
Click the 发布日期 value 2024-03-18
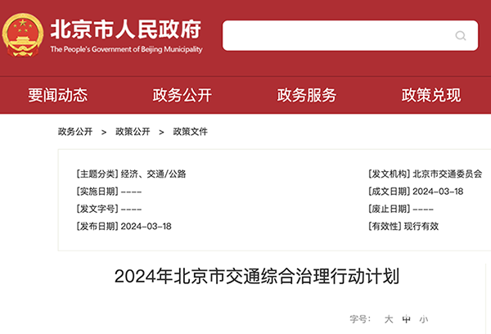[x=146, y=226]
